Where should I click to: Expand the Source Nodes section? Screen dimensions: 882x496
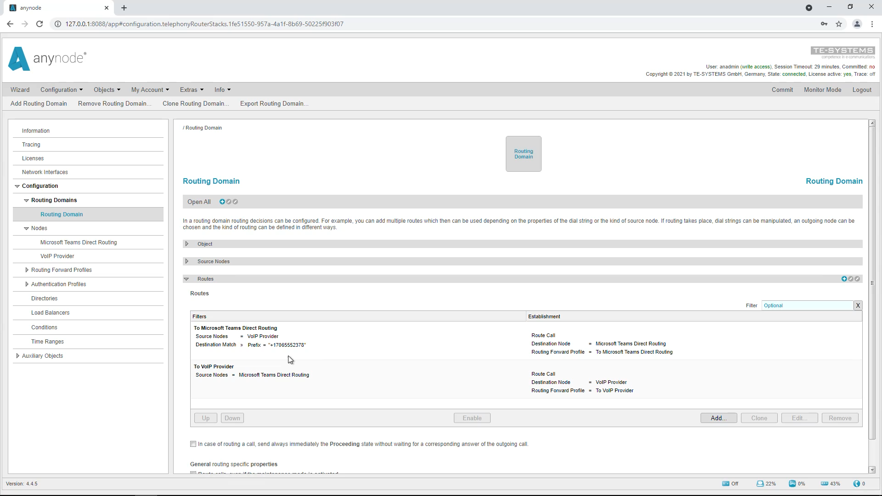click(187, 261)
